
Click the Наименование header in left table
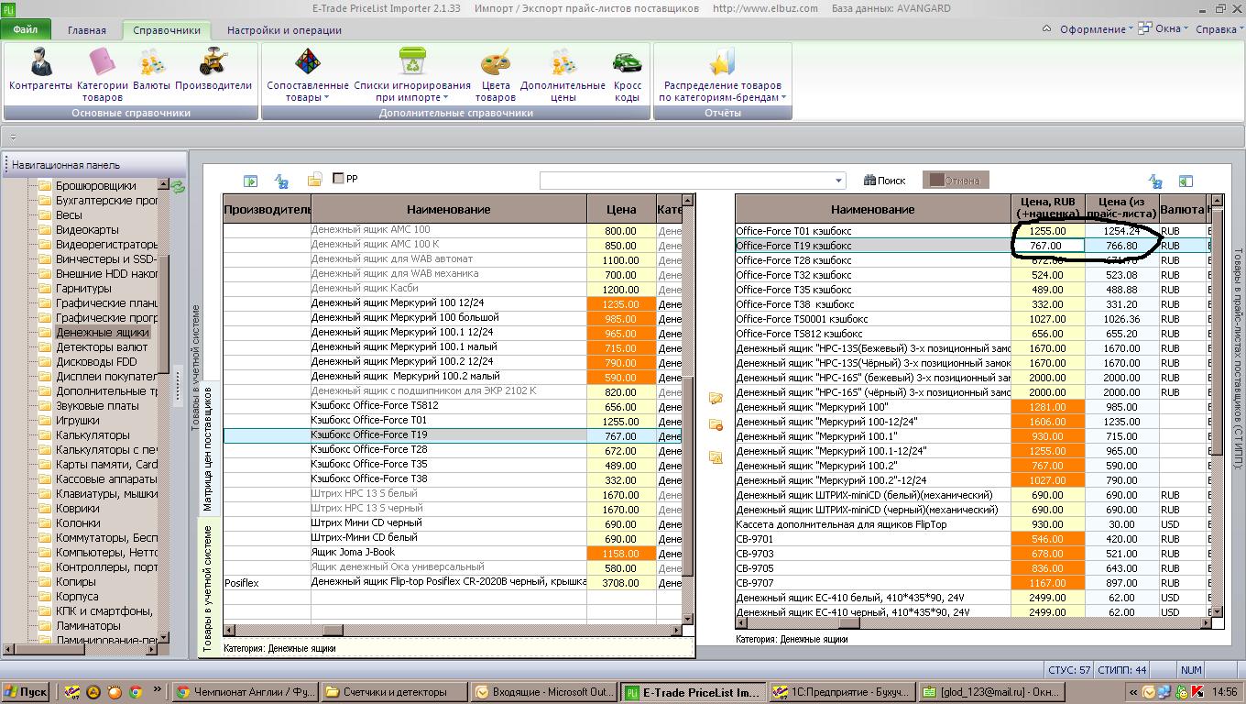(x=449, y=210)
